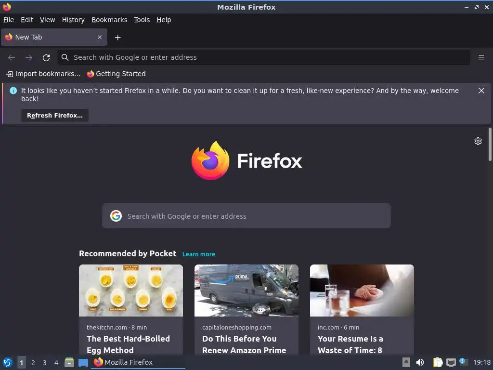
Task: Click the Google logo in page search box
Action: [x=116, y=216]
